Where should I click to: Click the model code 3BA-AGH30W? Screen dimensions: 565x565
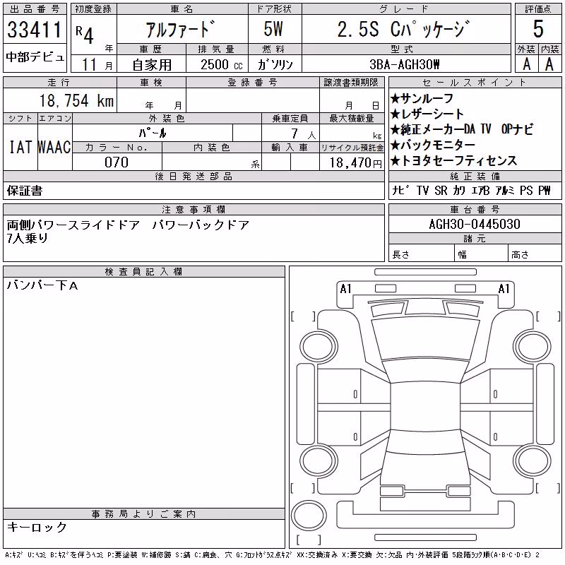click(x=405, y=64)
